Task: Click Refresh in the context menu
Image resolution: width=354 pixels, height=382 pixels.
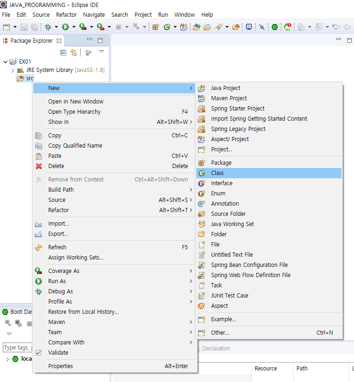Action: [115, 247]
